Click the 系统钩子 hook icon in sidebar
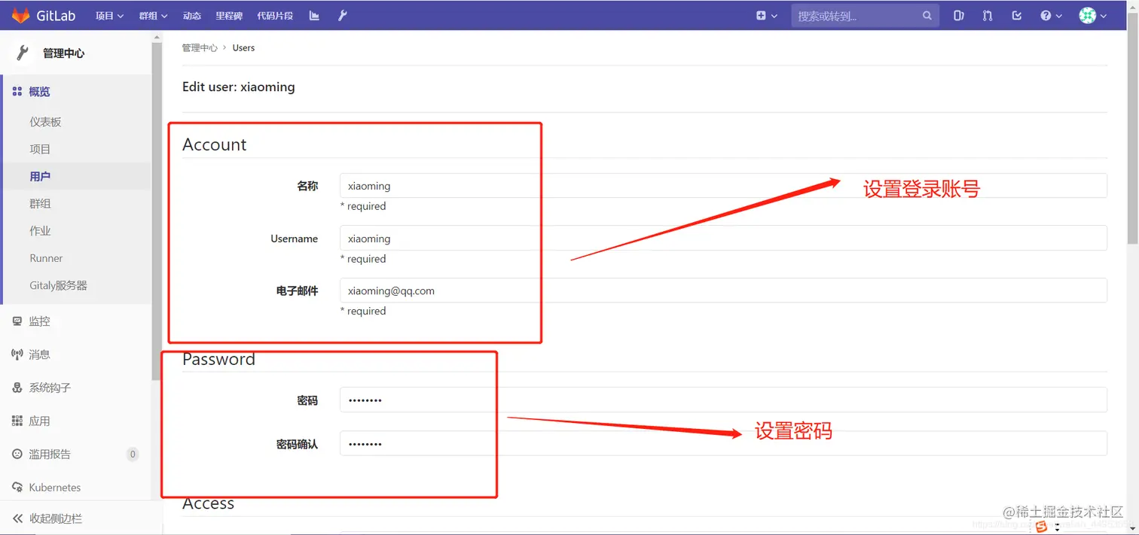 click(17, 388)
